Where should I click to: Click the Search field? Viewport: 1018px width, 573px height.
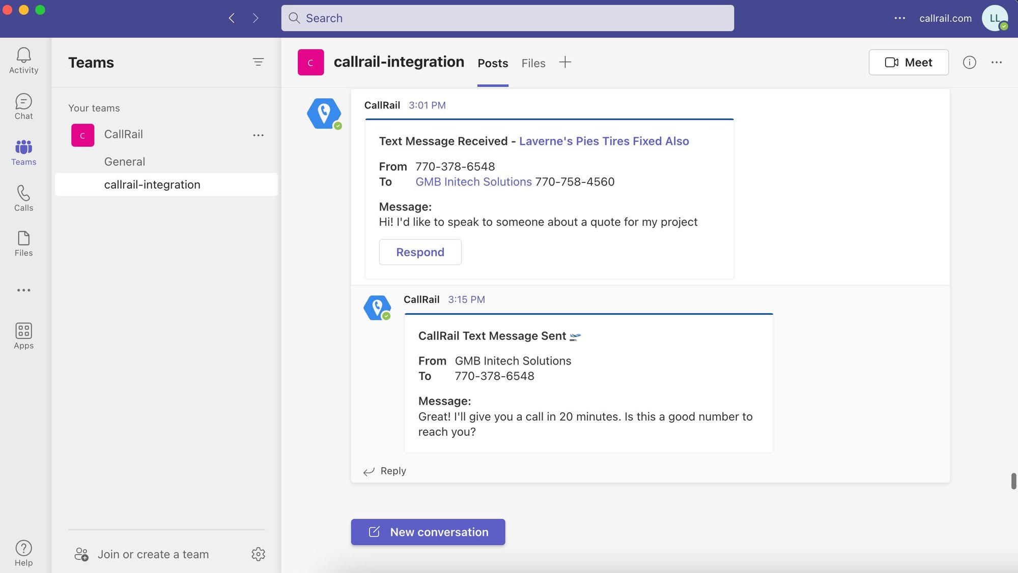point(507,18)
